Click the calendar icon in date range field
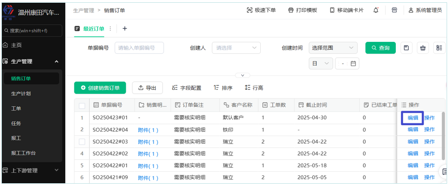The image size is (448, 186). pyautogui.click(x=353, y=64)
